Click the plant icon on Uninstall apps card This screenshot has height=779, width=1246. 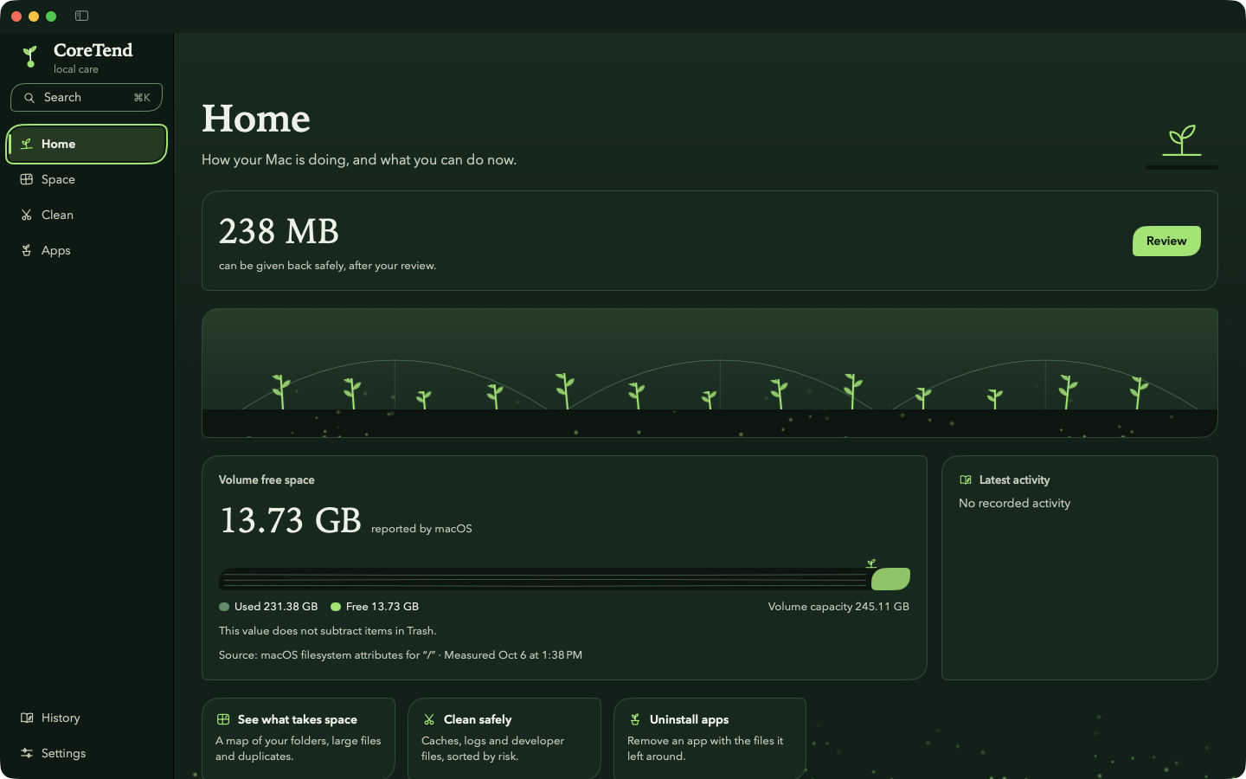pyautogui.click(x=635, y=719)
